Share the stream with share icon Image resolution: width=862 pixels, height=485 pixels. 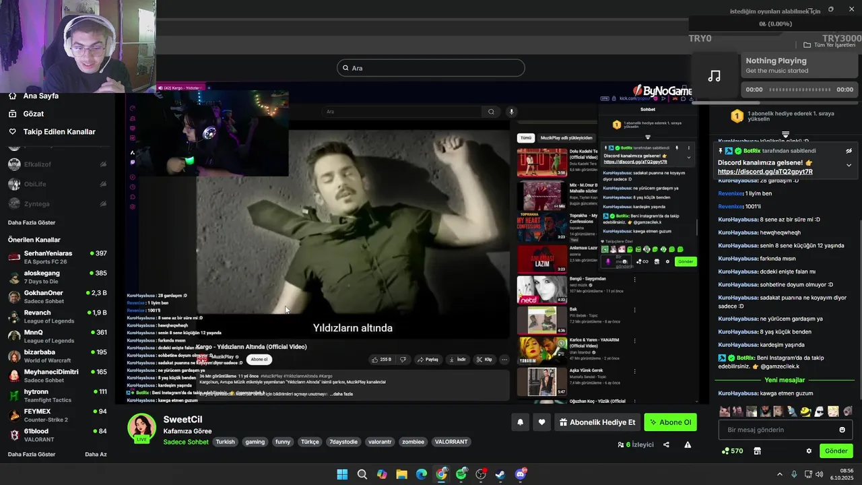coord(666,445)
